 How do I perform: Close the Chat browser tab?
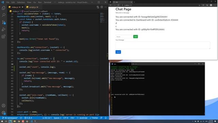(131, 2)
